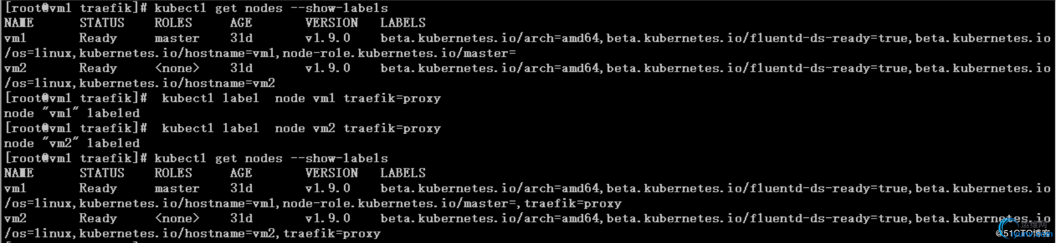Click the first LABELS column header

(403, 23)
